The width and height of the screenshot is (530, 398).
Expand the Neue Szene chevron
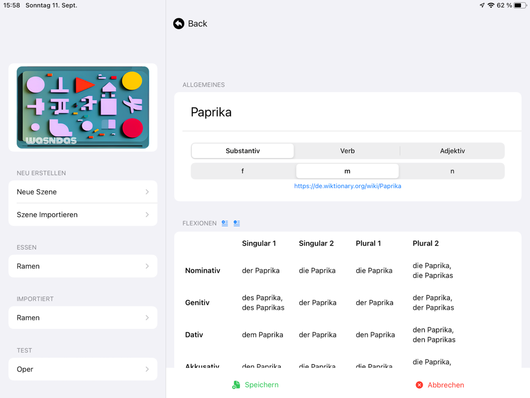point(147,192)
